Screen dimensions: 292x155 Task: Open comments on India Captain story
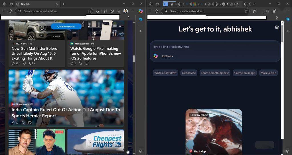30,123
